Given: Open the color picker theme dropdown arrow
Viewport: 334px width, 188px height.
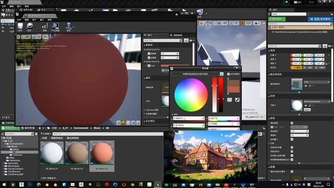Looking at the screenshot, I should [221, 74].
